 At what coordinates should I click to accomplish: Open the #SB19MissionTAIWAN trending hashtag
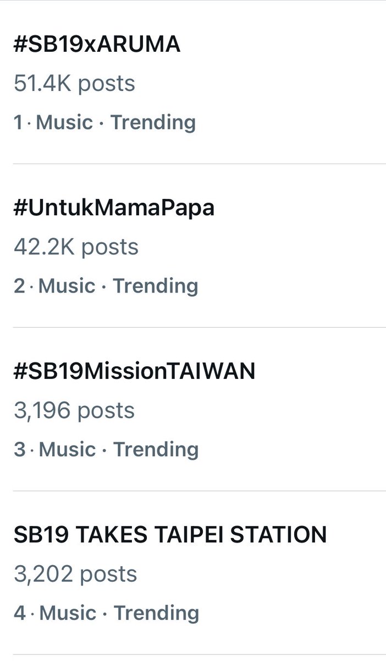coord(134,372)
